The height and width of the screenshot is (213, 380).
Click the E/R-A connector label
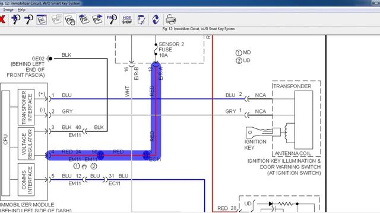pyautogui.click(x=161, y=73)
